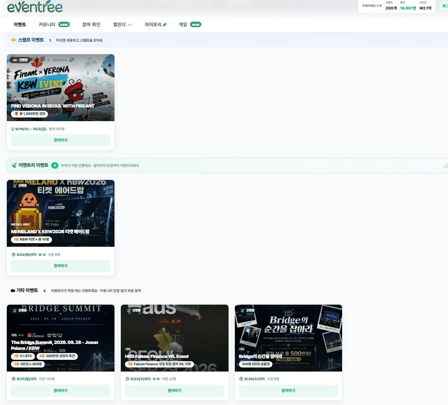Click the eventree logo
This screenshot has height=405, width=448.
[x=34, y=7]
